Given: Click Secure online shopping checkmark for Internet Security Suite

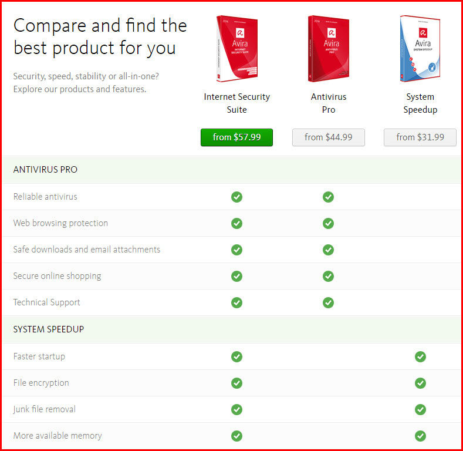Looking at the screenshot, I should coord(237,277).
